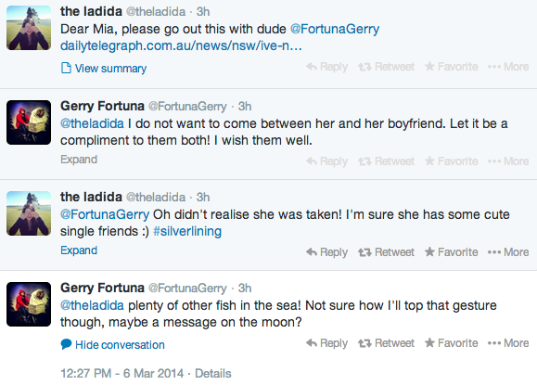Screen dimensions: 537x385
Task: Retweet Gerry's 'wish them well' tweet
Action: click(x=386, y=161)
